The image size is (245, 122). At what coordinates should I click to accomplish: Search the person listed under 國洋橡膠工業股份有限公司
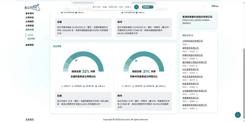pyautogui.click(x=197, y=66)
